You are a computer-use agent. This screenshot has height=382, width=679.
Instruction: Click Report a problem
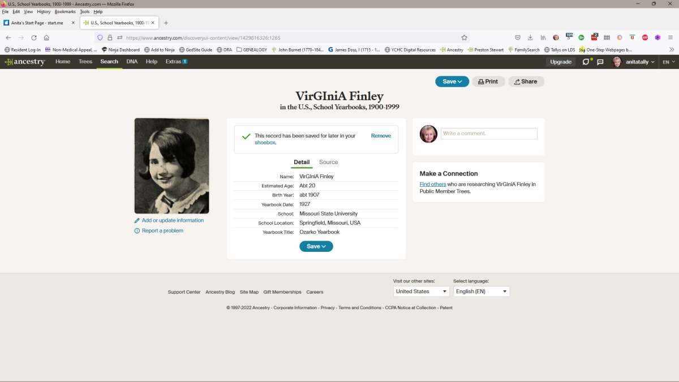coord(159,231)
